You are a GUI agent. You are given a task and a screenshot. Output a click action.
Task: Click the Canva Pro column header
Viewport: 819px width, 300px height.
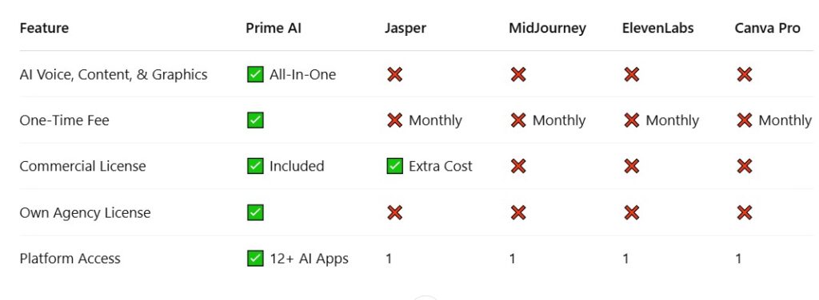pyautogui.click(x=767, y=28)
